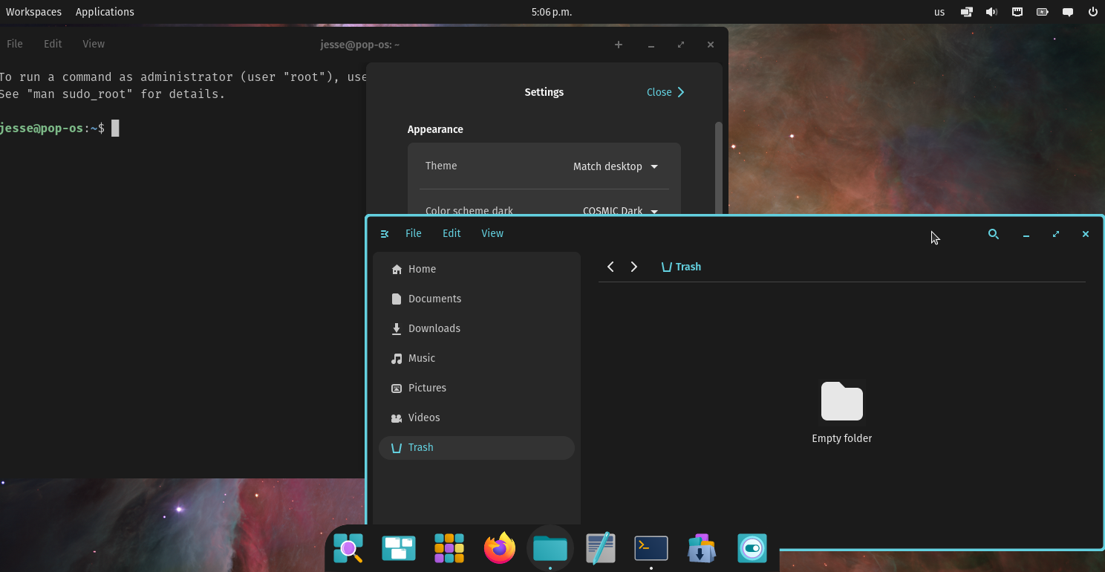Open Music in Files sidebar

coord(477,358)
